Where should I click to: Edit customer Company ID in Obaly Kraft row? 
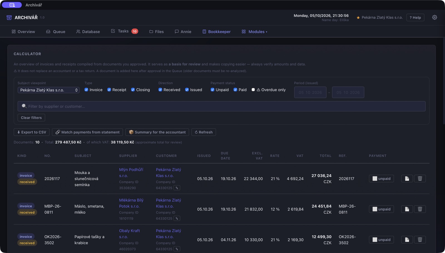pyautogui.click(x=177, y=249)
